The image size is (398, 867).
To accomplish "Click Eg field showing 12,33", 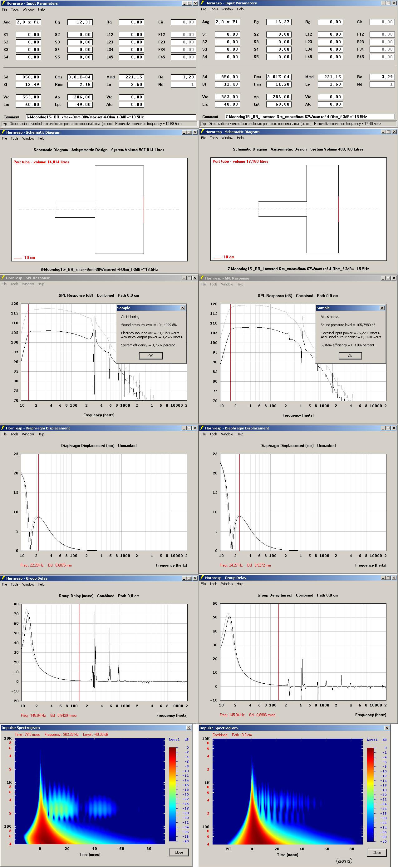I will pyautogui.click(x=80, y=22).
